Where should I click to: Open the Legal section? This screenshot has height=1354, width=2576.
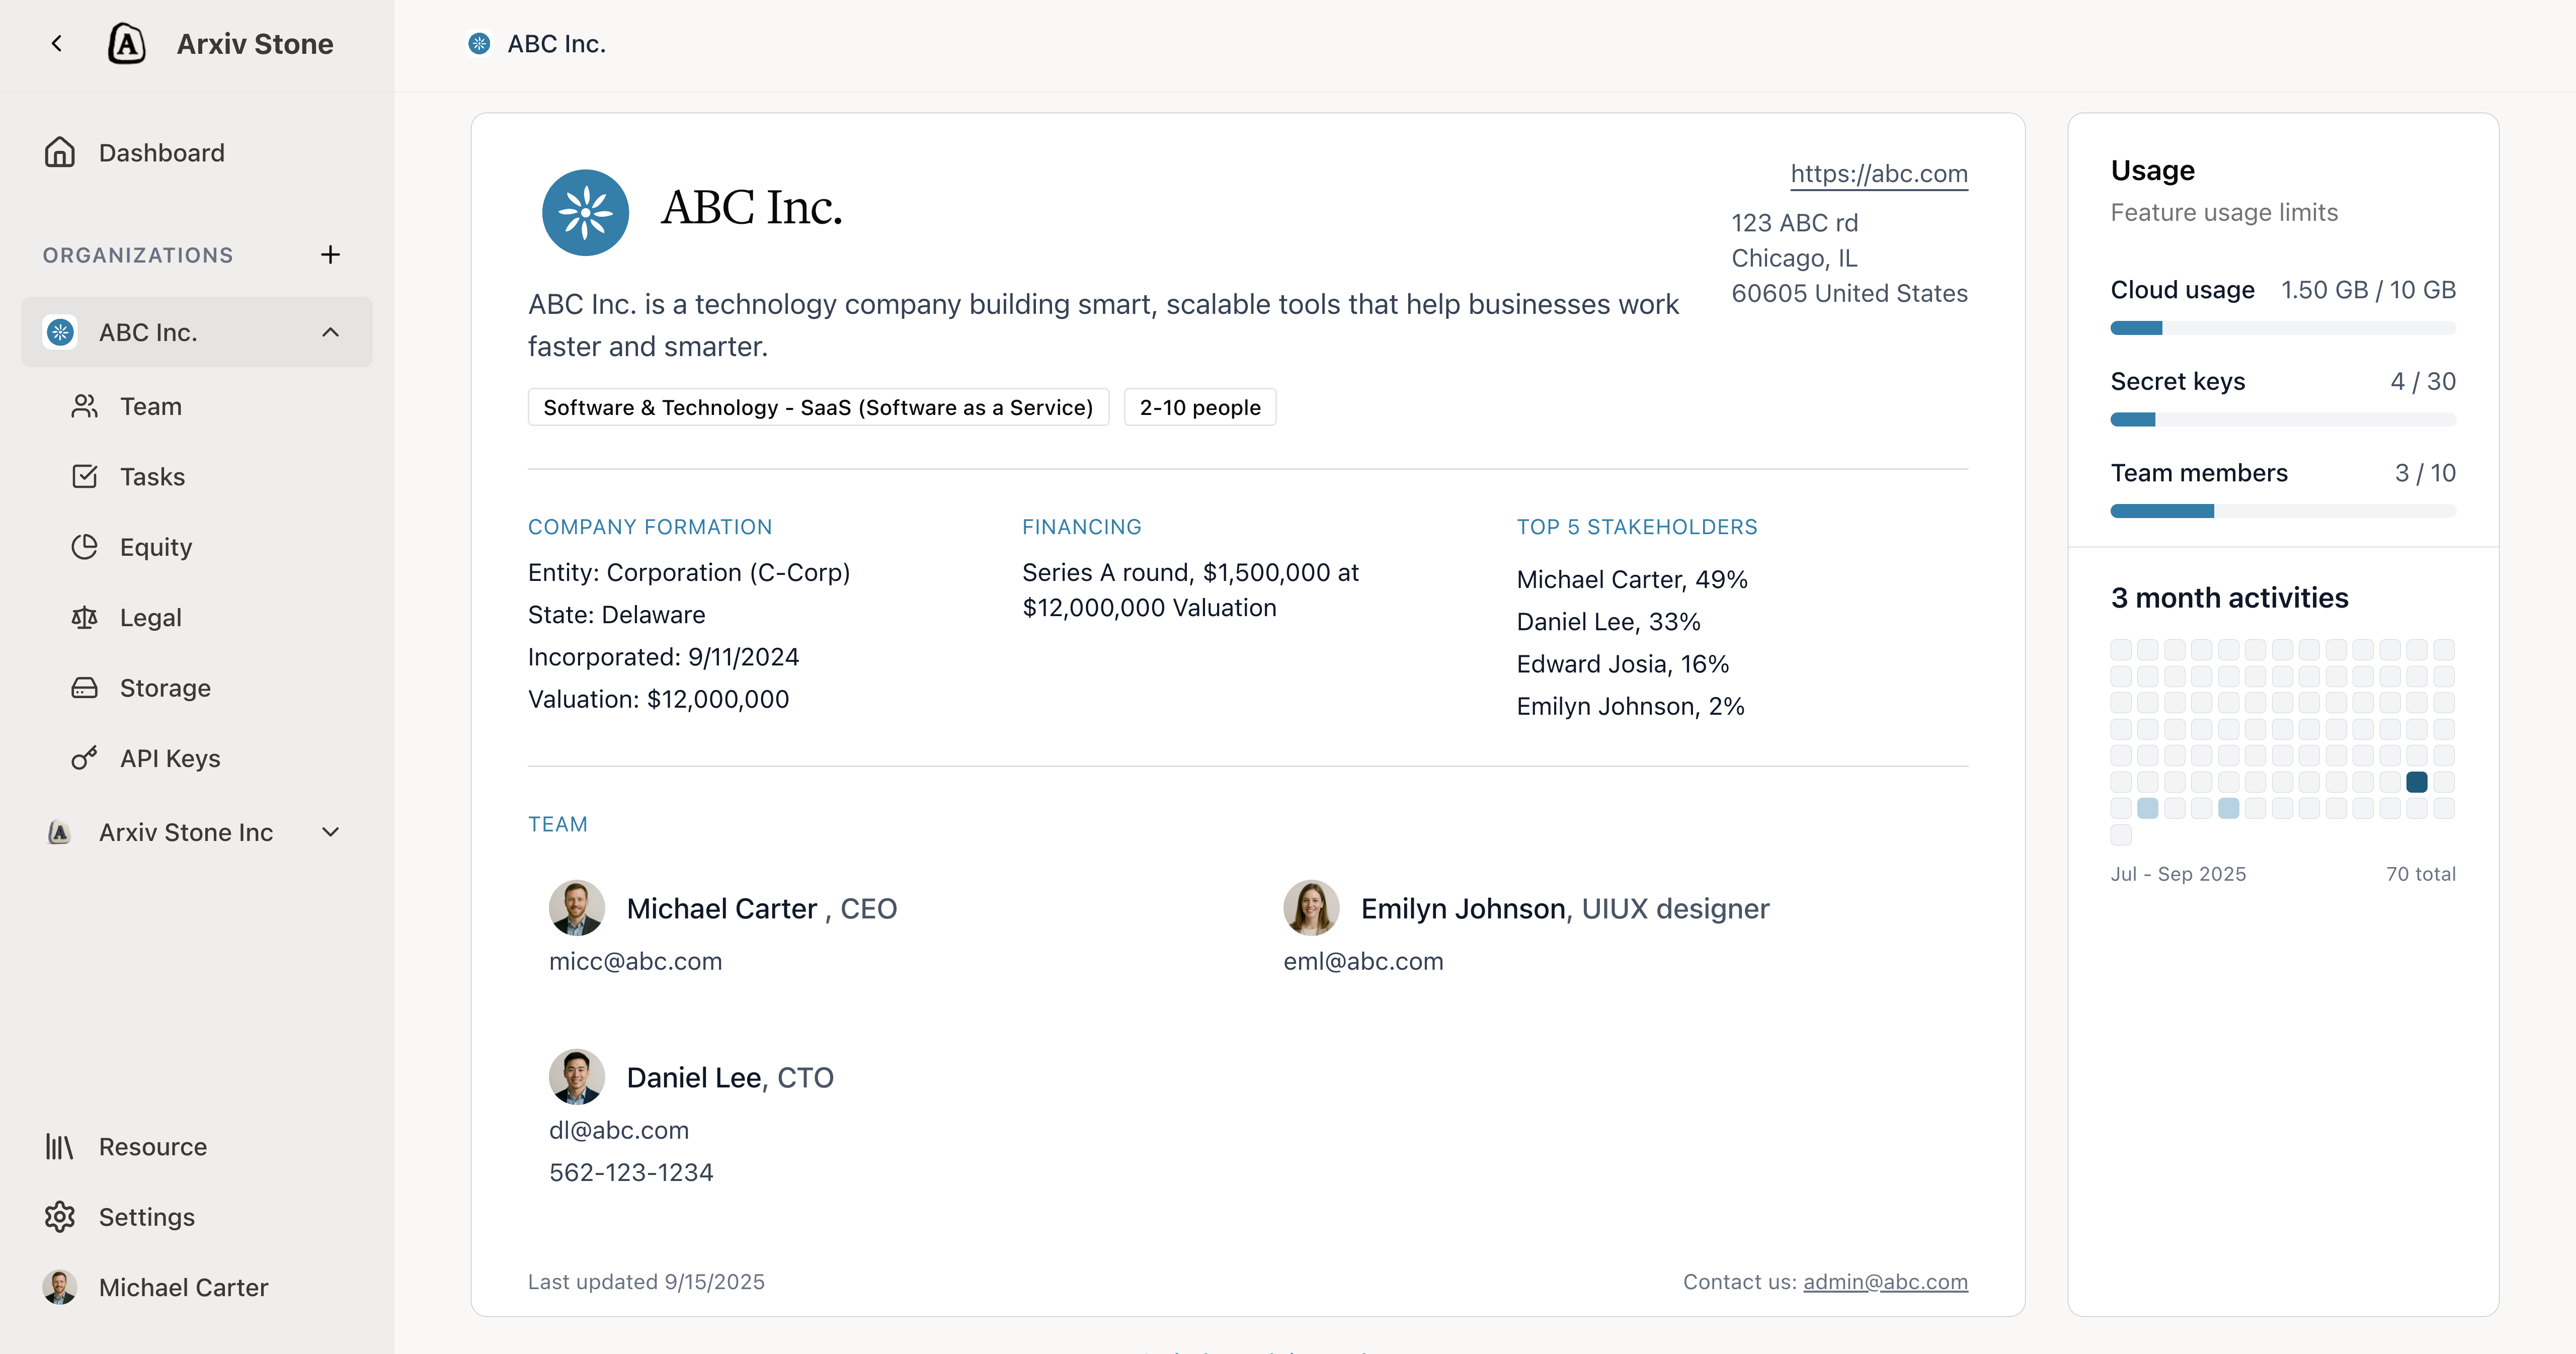[151, 617]
